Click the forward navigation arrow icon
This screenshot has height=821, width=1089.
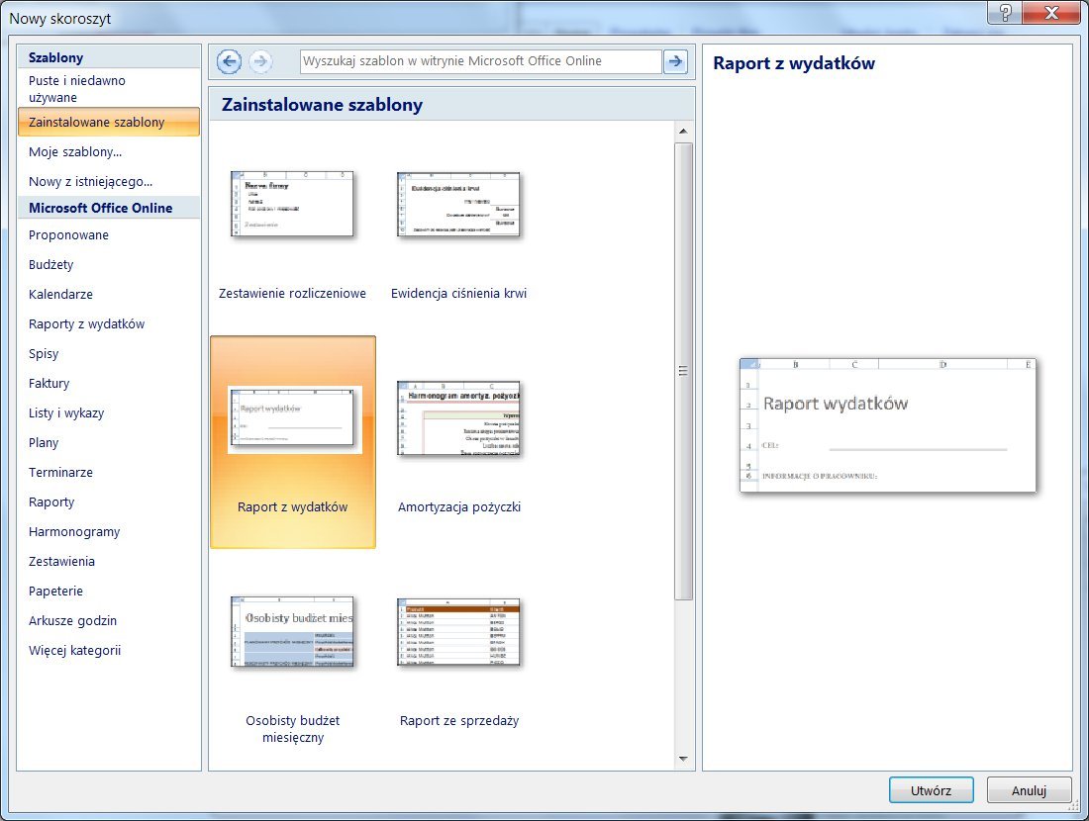point(260,61)
